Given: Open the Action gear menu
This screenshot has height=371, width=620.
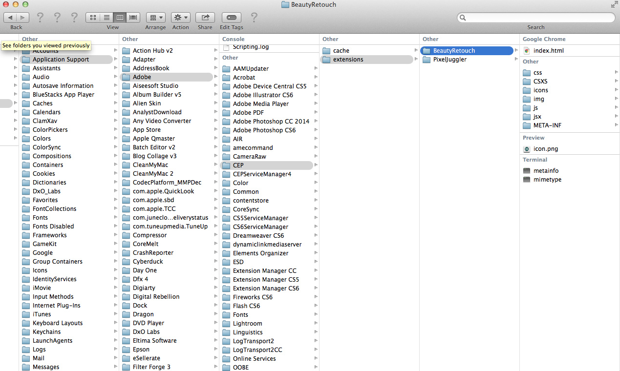Looking at the screenshot, I should pyautogui.click(x=180, y=18).
